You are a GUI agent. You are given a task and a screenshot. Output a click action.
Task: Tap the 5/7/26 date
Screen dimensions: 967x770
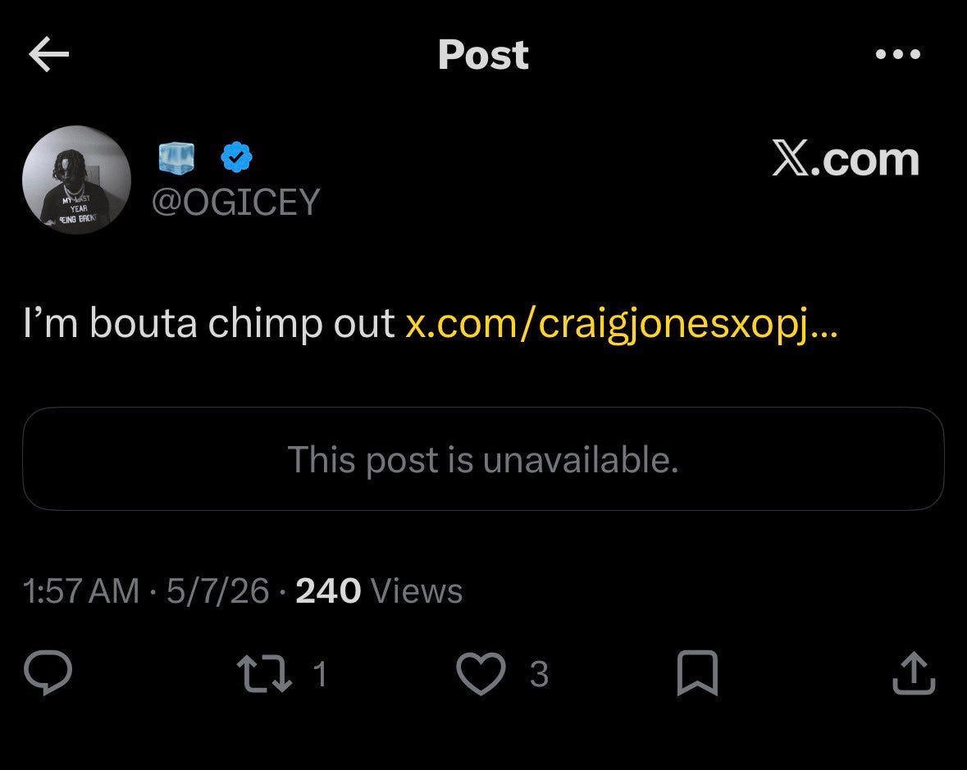(x=217, y=591)
